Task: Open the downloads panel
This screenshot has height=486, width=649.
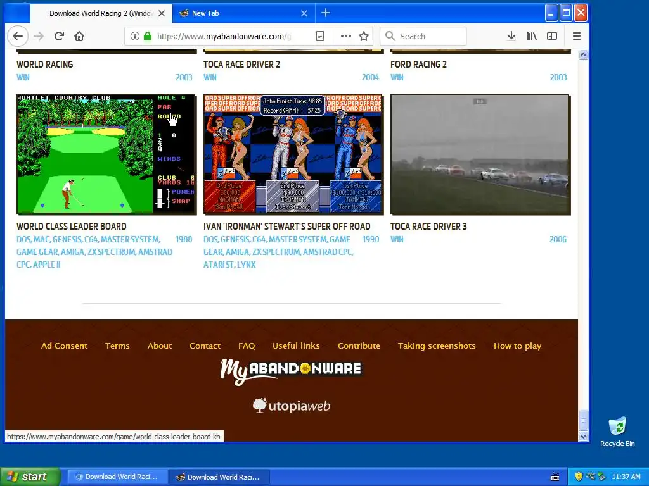Action: (x=511, y=36)
